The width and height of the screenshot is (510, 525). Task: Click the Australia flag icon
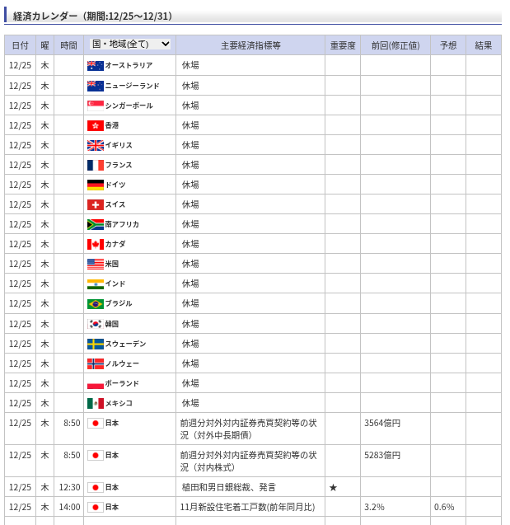coord(96,66)
